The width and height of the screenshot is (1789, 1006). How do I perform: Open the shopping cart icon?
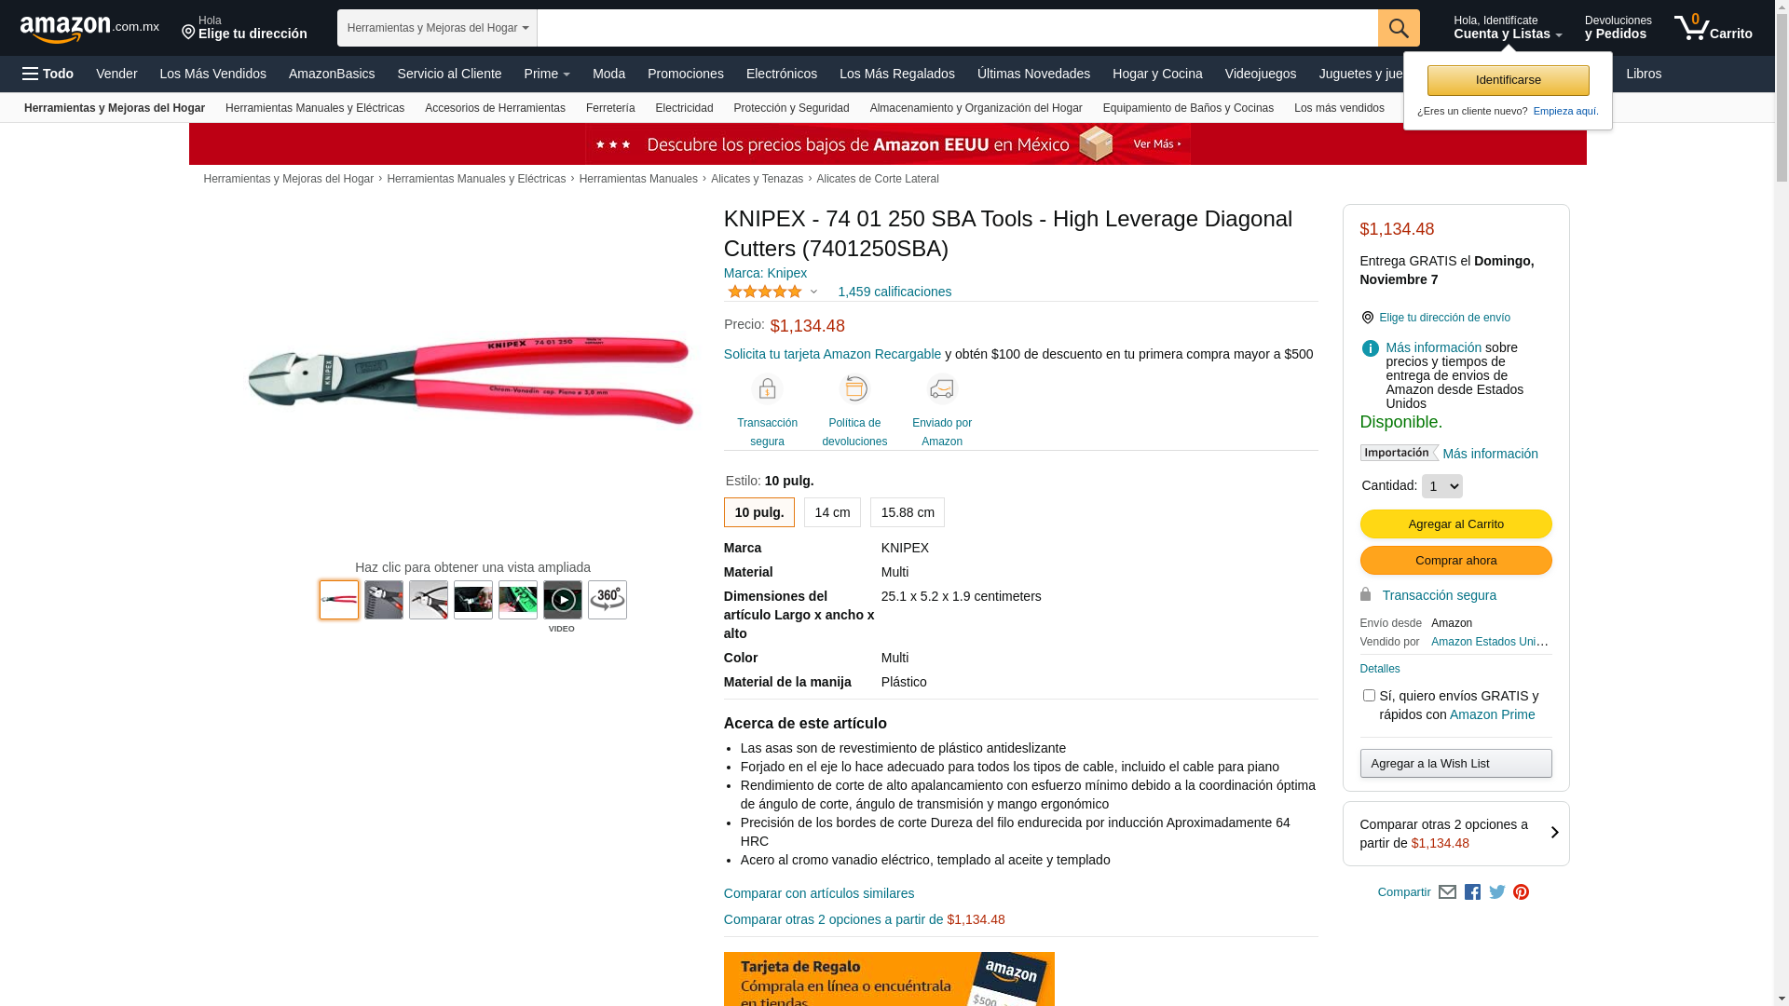click(1713, 27)
